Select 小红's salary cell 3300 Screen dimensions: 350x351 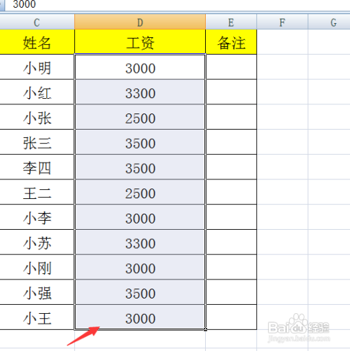coord(140,92)
